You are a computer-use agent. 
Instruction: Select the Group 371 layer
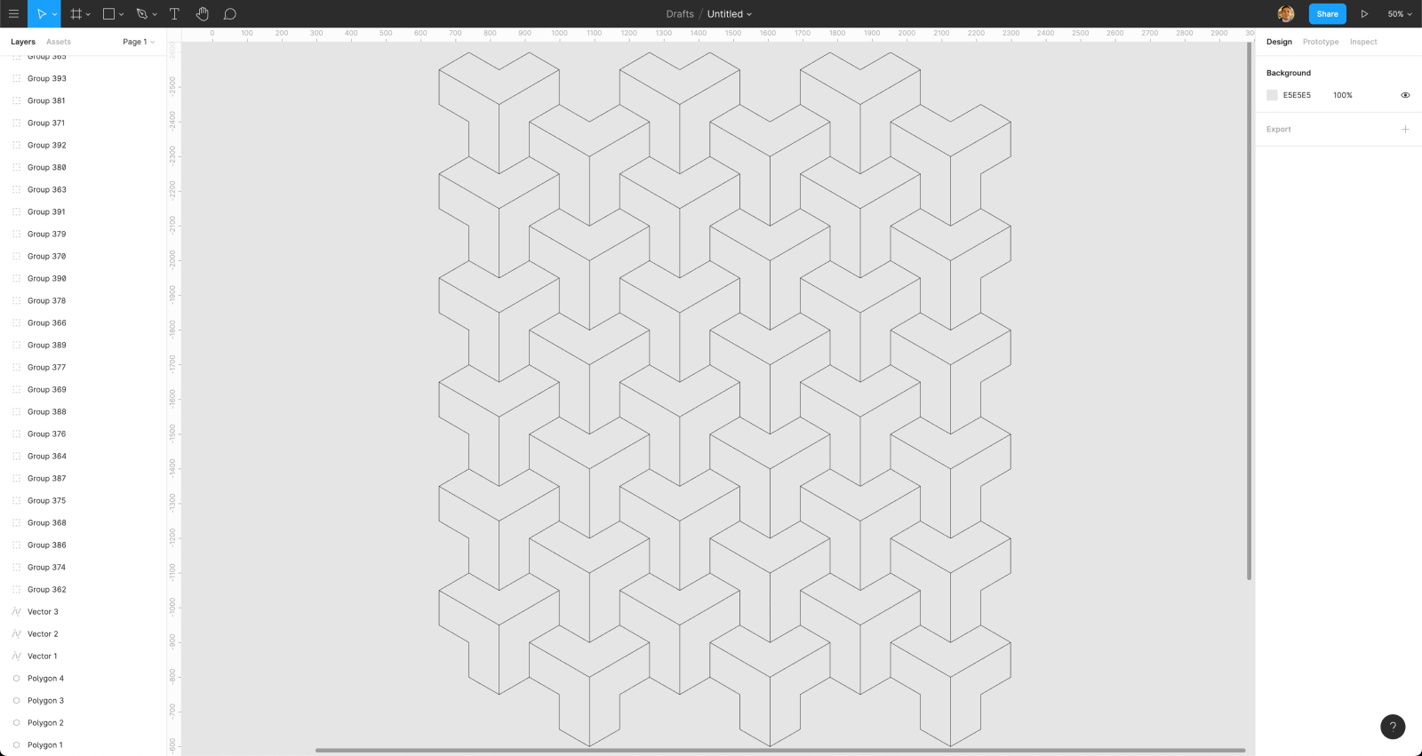coord(84,123)
